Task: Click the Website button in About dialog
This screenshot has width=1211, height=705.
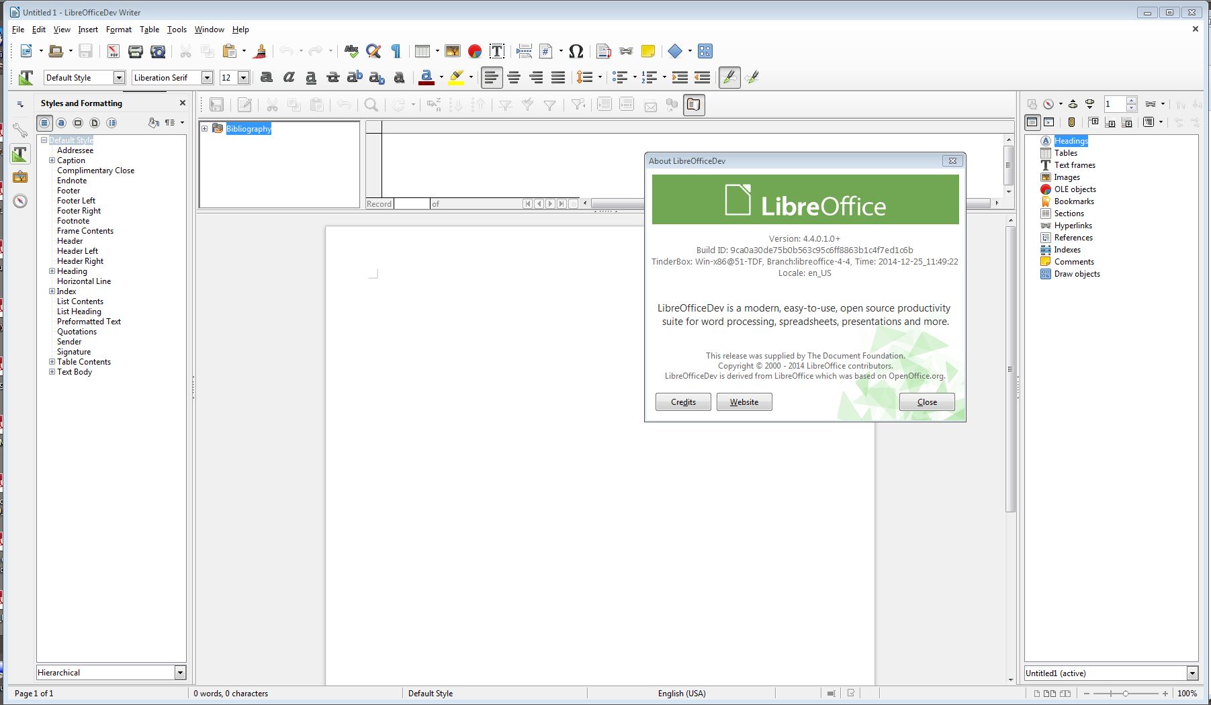Action: coord(744,402)
